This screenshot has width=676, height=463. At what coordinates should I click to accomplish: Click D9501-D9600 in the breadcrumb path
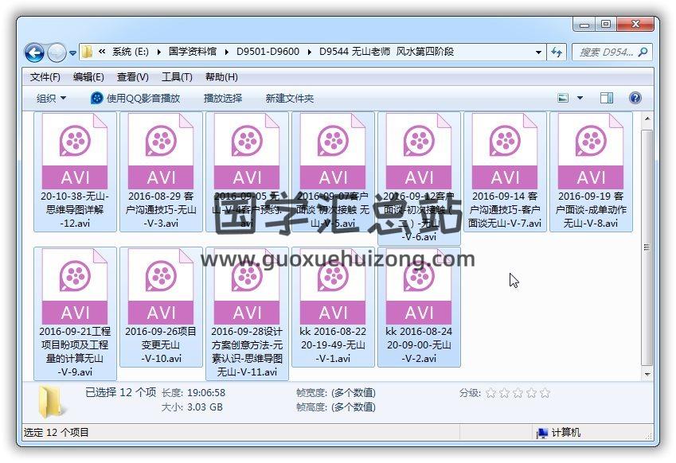point(268,52)
